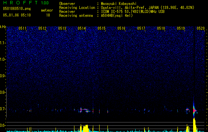Click the Receiver label
Screen dimensions: 208x132
tap(67, 12)
